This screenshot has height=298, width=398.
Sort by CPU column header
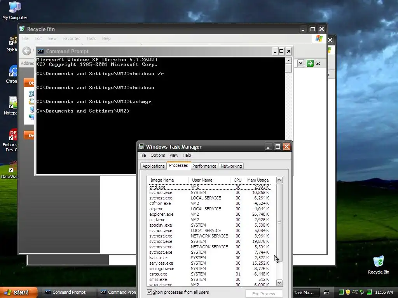(237, 180)
